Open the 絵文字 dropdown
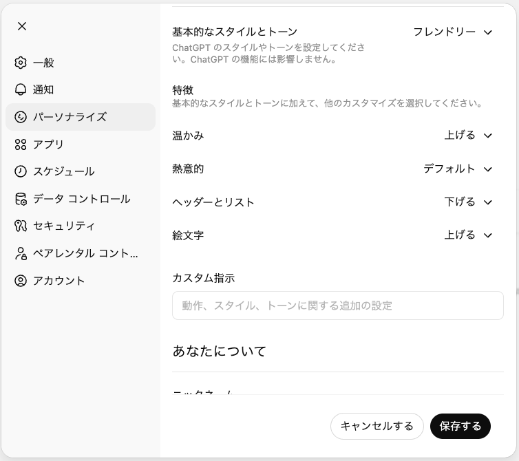Viewport: 519px width, 461px height. tap(468, 235)
